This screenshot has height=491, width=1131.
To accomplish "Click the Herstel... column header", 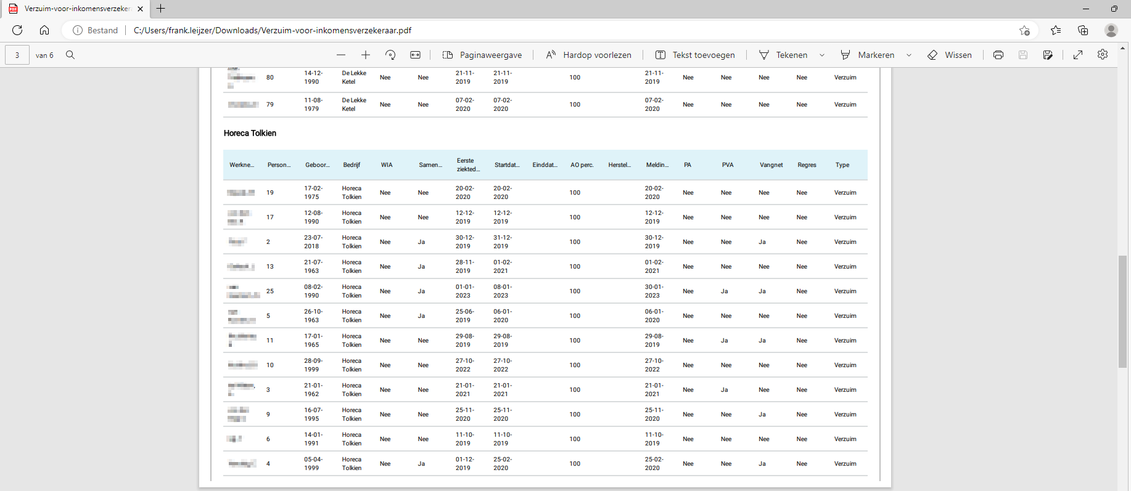I will pyautogui.click(x=620, y=165).
